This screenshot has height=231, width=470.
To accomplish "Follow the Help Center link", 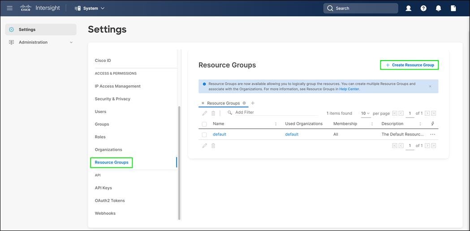I will pos(349,89).
